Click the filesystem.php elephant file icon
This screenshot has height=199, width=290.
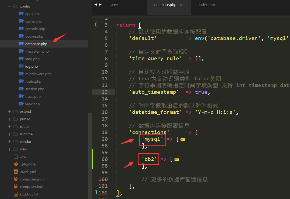click(x=21, y=51)
